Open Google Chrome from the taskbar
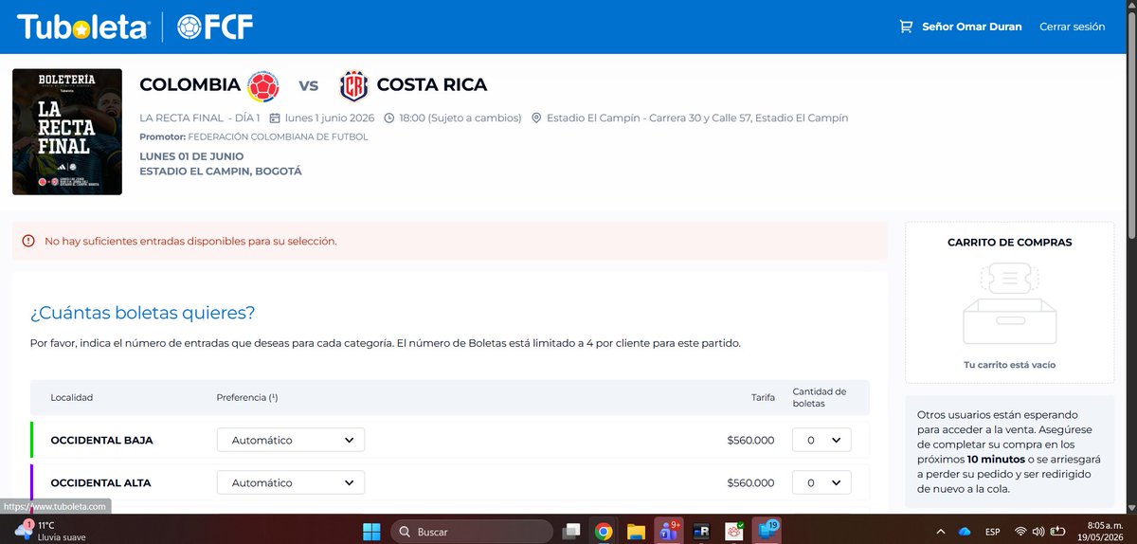 604,531
